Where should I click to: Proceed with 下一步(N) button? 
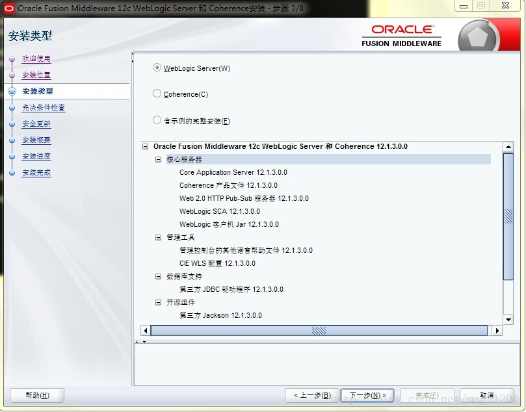pyautogui.click(x=367, y=396)
